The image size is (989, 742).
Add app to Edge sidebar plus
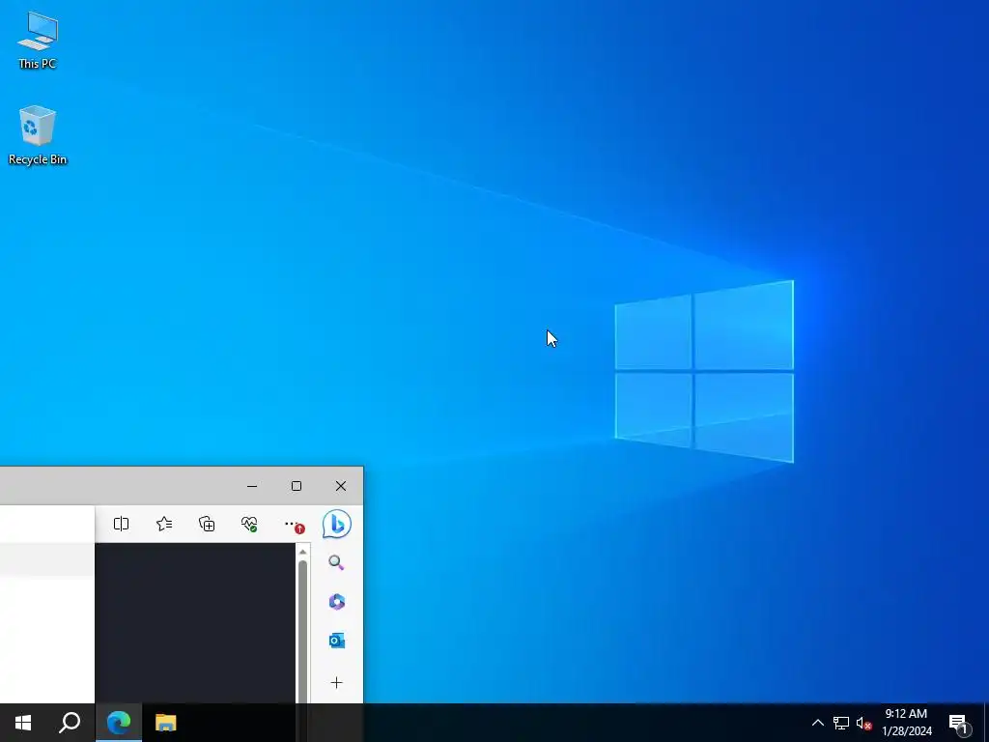pos(336,682)
